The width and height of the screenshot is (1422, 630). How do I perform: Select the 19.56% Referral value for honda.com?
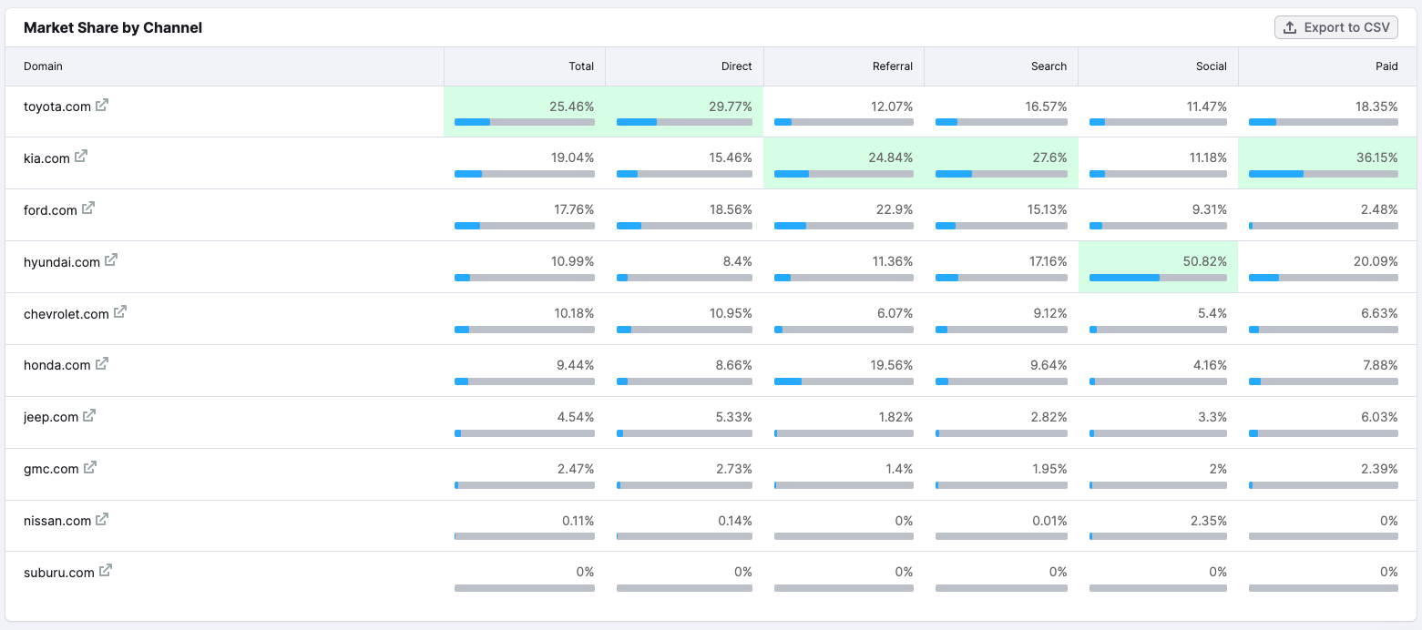click(892, 365)
